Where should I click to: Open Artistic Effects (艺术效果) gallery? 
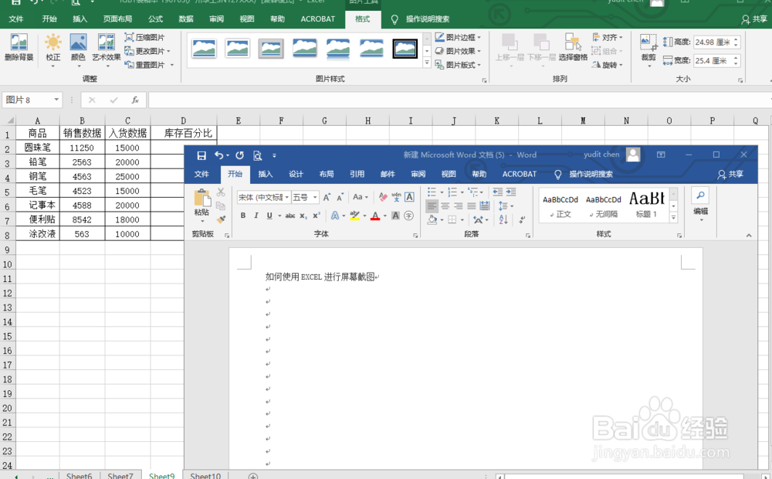(107, 48)
